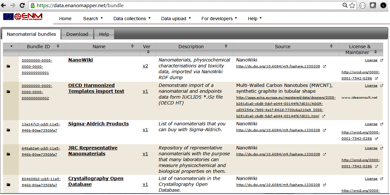Viewport: 390px width, 195px height.
Task: Click the folder icon for Crystallography Open Database
Action: [8, 185]
